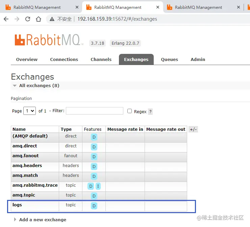The image size is (250, 227).
Task: Click the D feature badge for amq.fanout
Action: pyautogui.click(x=94, y=157)
